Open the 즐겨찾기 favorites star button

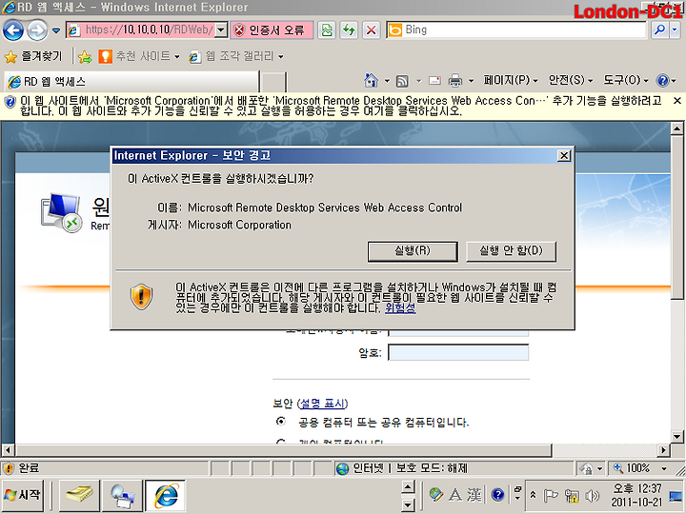pyautogui.click(x=33, y=56)
